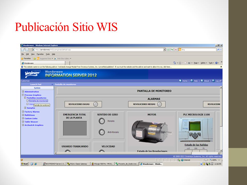Expand the Samples tree node

click(25, 108)
